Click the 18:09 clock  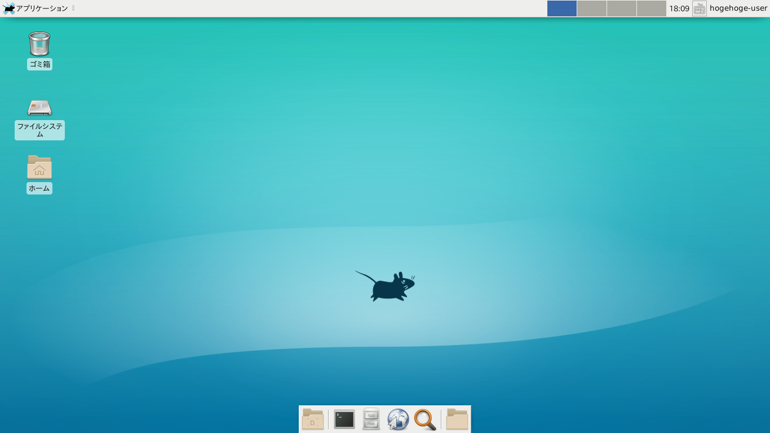(x=679, y=8)
